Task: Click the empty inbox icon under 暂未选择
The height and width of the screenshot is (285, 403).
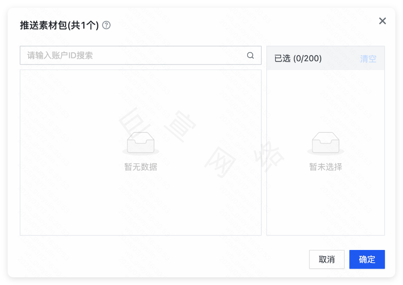Action: pyautogui.click(x=326, y=142)
